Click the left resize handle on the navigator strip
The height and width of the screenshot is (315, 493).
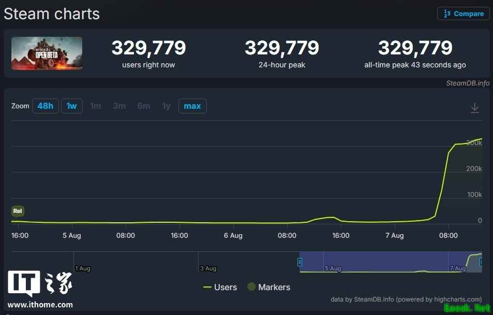pyautogui.click(x=300, y=262)
